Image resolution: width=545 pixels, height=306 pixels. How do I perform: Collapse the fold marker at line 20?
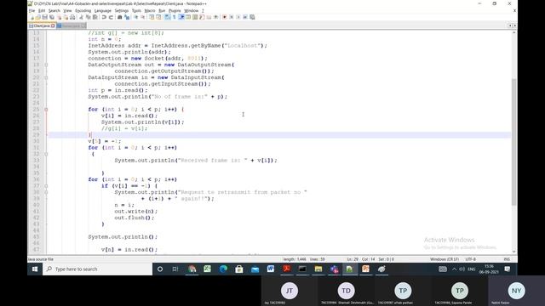pyautogui.click(x=46, y=77)
